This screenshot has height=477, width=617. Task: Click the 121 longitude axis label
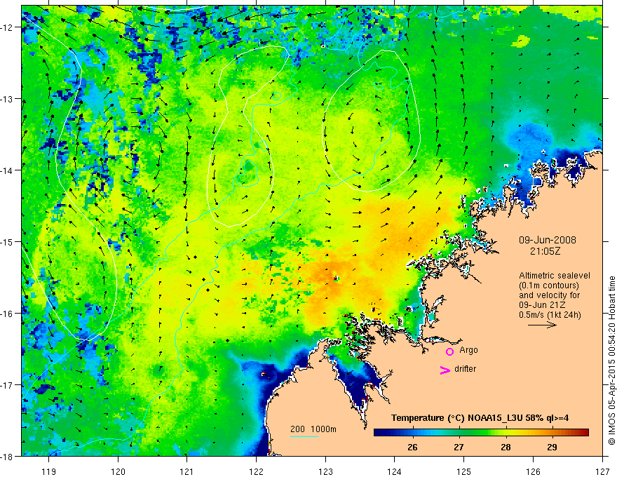click(x=187, y=471)
